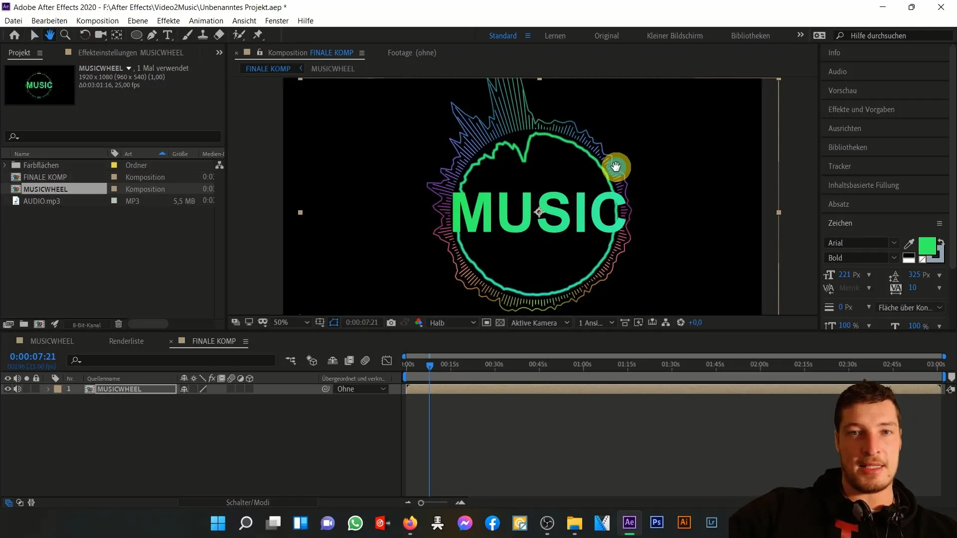This screenshot has height=538, width=957.
Task: Click the Pen tool in toolbar
Action: coord(153,35)
